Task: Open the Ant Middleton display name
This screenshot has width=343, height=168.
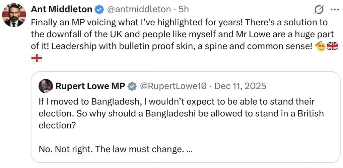Action: [61, 10]
